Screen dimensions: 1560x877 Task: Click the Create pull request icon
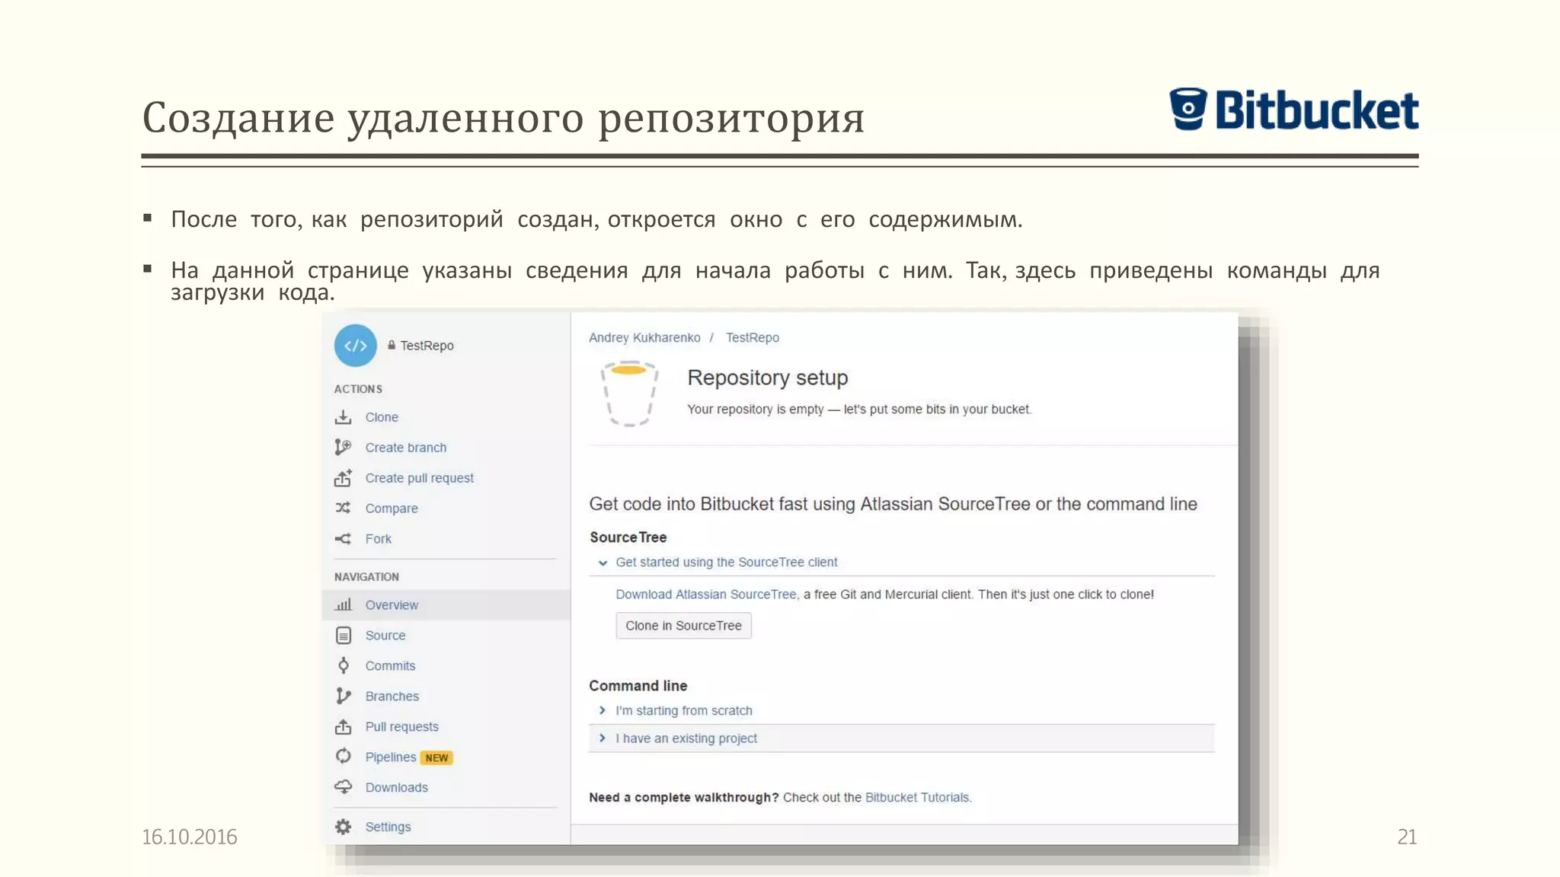344,478
